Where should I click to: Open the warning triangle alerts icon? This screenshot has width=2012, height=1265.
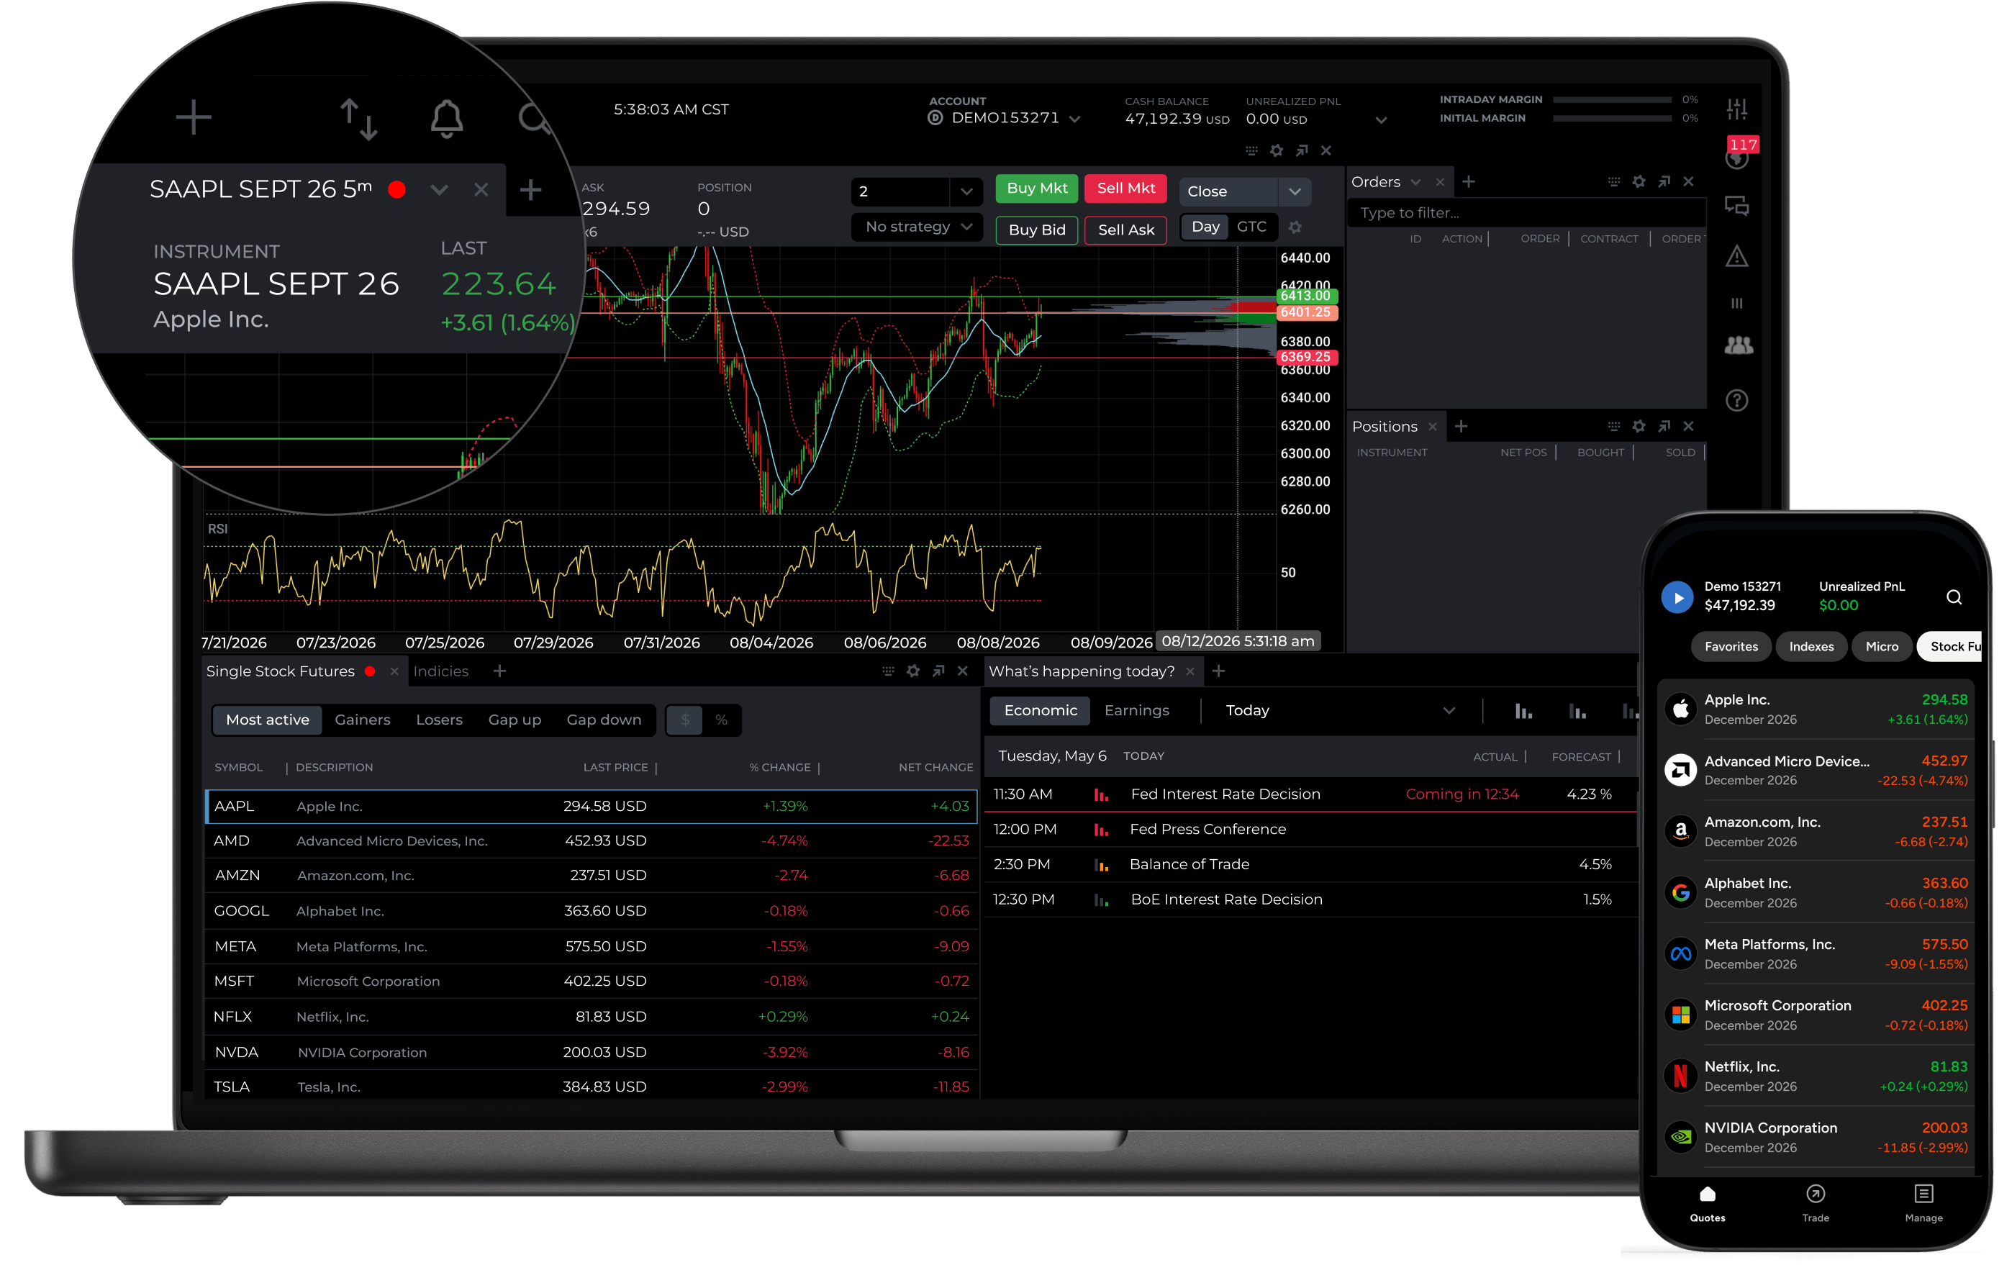[x=1736, y=255]
